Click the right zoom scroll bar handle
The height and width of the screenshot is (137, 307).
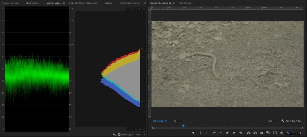(x=303, y=128)
